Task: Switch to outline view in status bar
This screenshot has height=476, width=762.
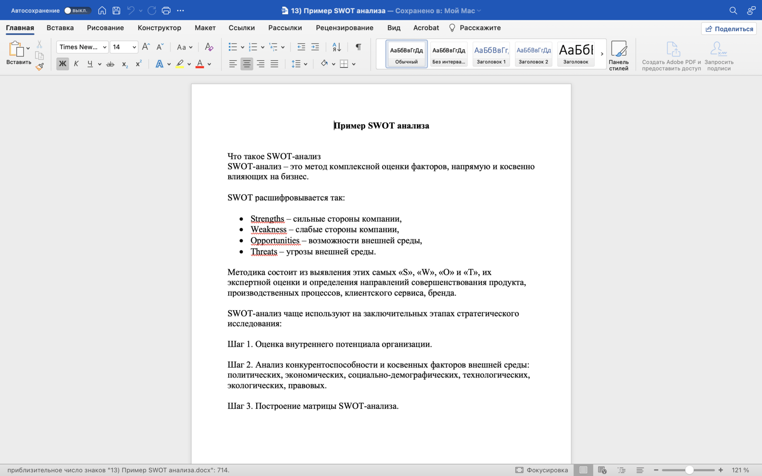Action: [621, 470]
